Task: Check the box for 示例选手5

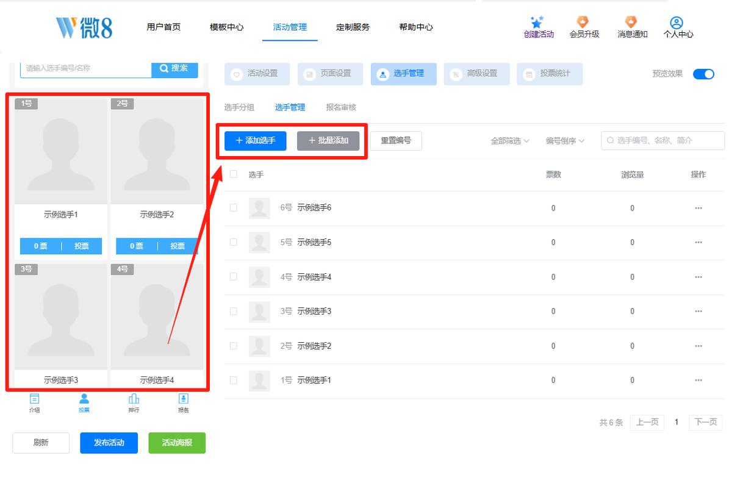Action: pyautogui.click(x=233, y=242)
